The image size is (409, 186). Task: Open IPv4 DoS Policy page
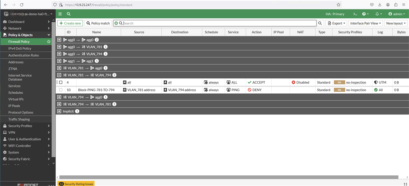pos(20,48)
